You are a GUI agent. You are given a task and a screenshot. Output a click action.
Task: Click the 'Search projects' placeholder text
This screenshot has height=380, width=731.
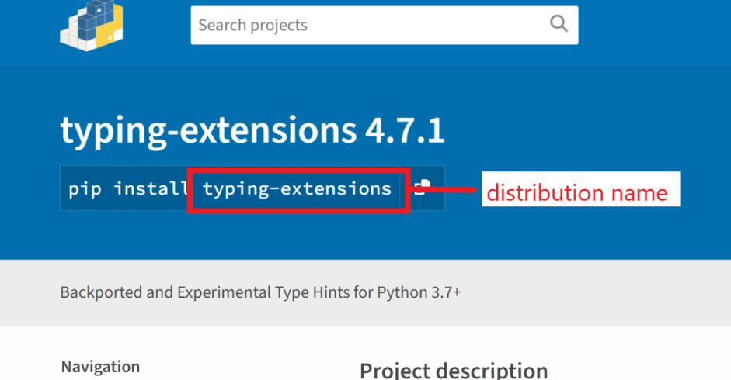252,25
